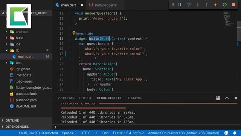
Task: Clear the debug console output
Action: [218, 98]
